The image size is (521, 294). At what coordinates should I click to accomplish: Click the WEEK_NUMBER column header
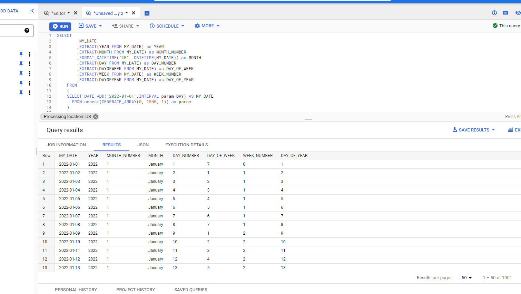258,156
